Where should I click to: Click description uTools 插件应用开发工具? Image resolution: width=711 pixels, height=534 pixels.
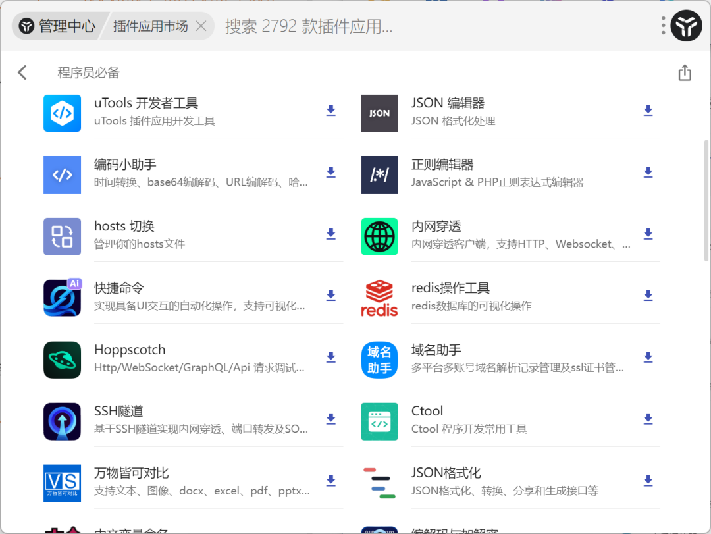tap(155, 120)
